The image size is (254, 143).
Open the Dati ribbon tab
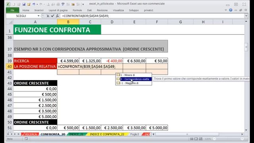coord(89,10)
